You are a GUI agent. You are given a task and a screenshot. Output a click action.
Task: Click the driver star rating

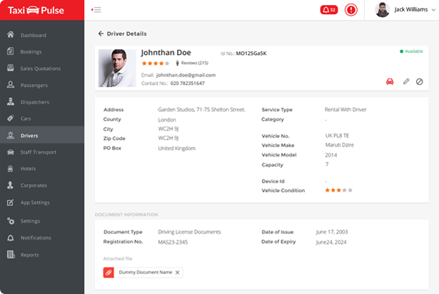156,64
